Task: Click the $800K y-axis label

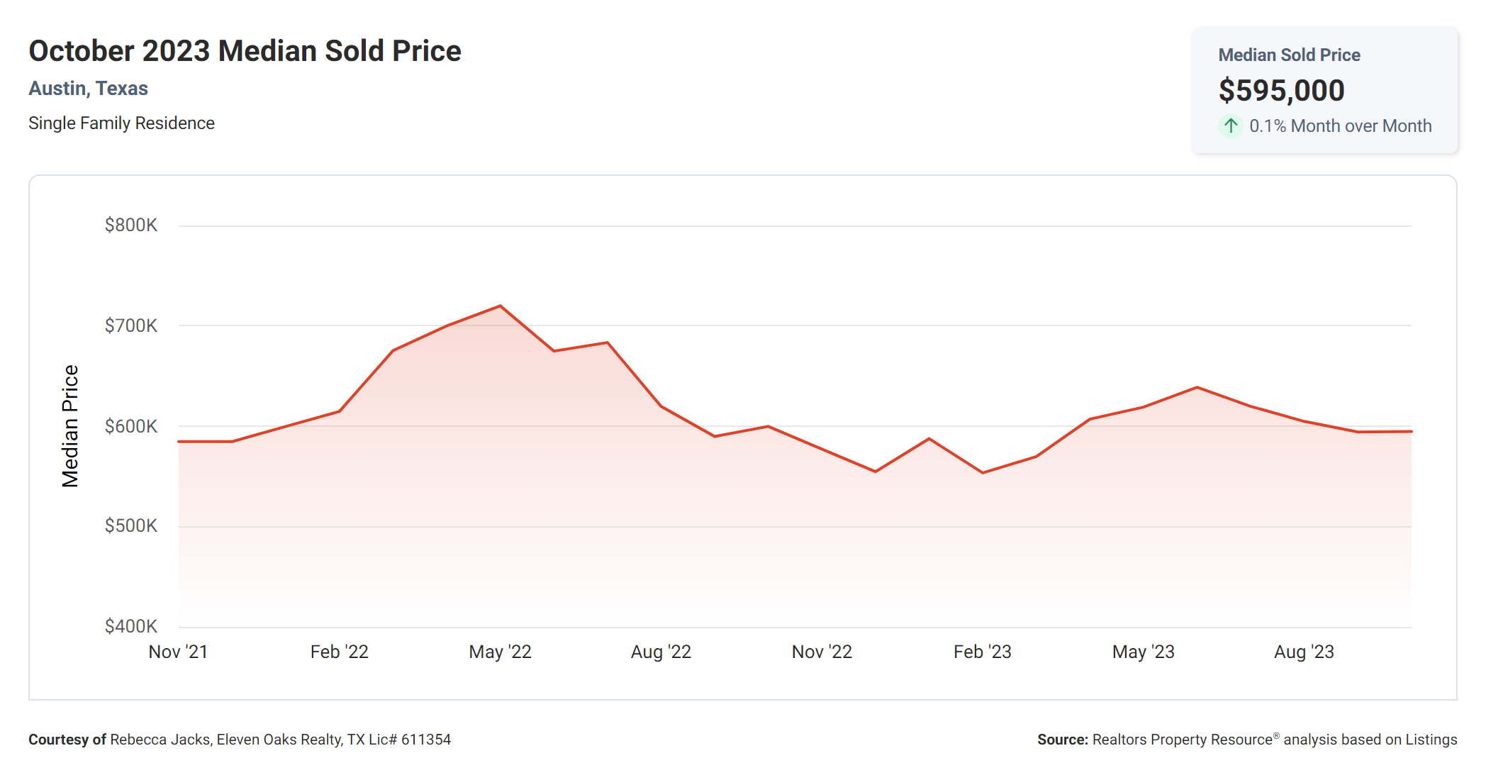Action: [131, 225]
